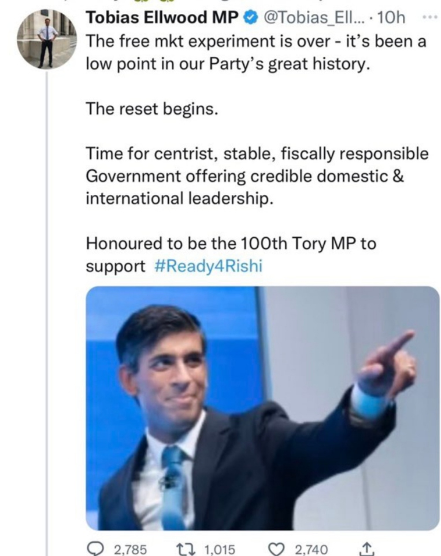The height and width of the screenshot is (556, 441).
Task: Click the Tobias Ellwood MP display name
Action: [x=162, y=19]
